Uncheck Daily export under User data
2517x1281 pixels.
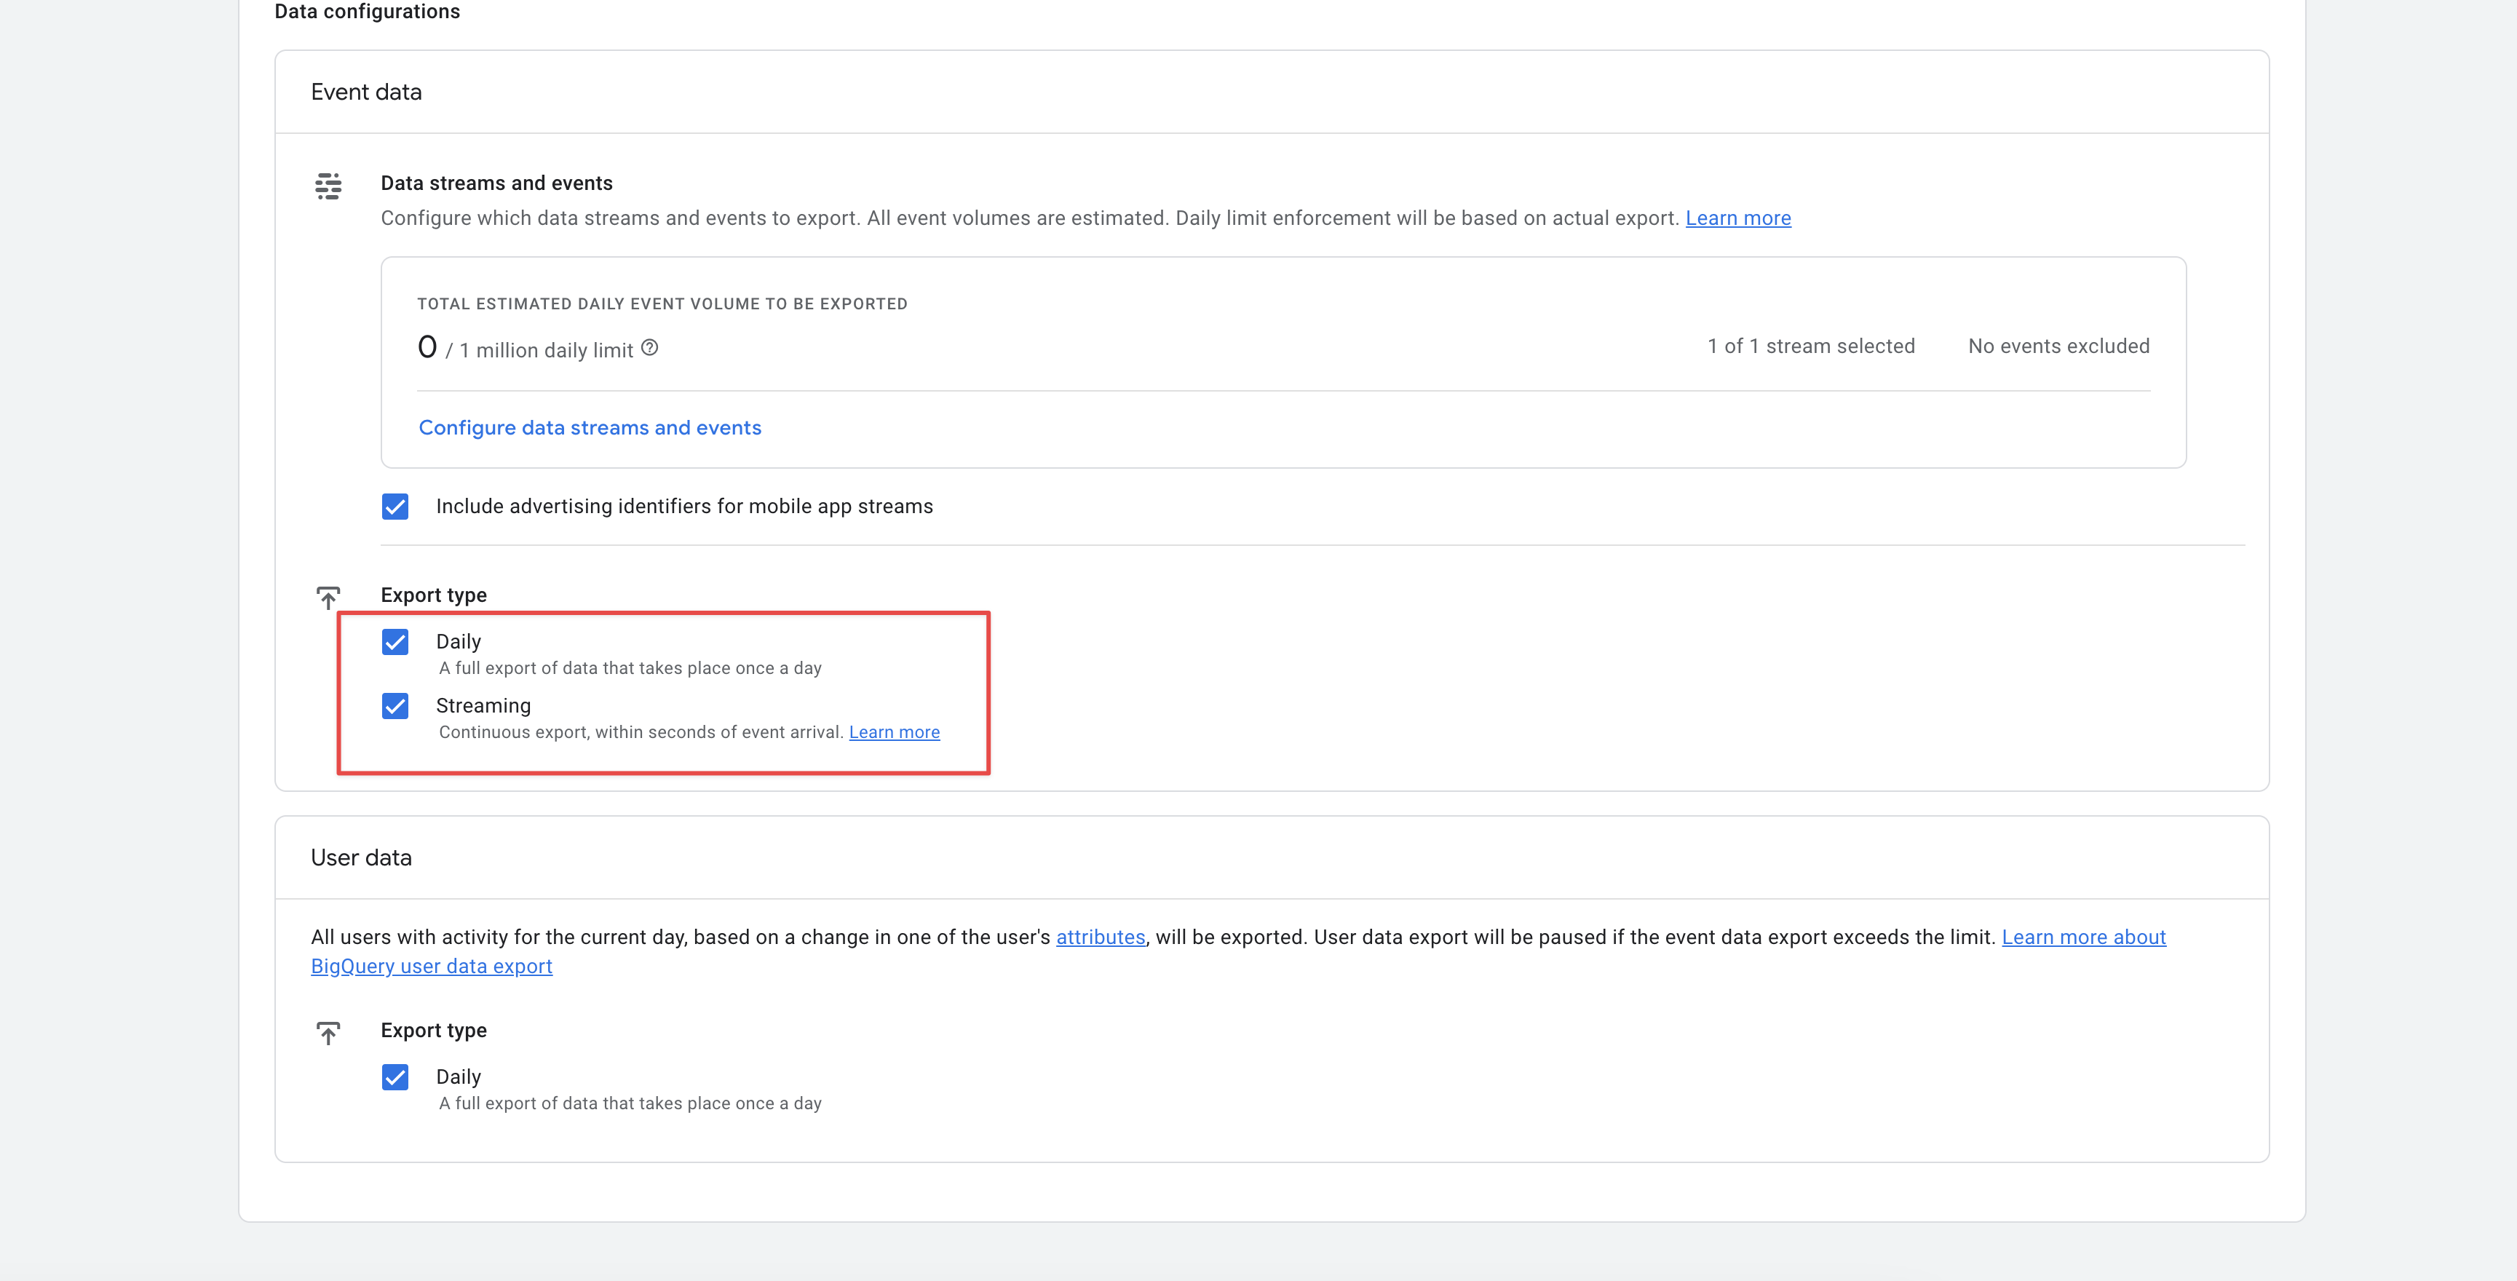(x=396, y=1076)
